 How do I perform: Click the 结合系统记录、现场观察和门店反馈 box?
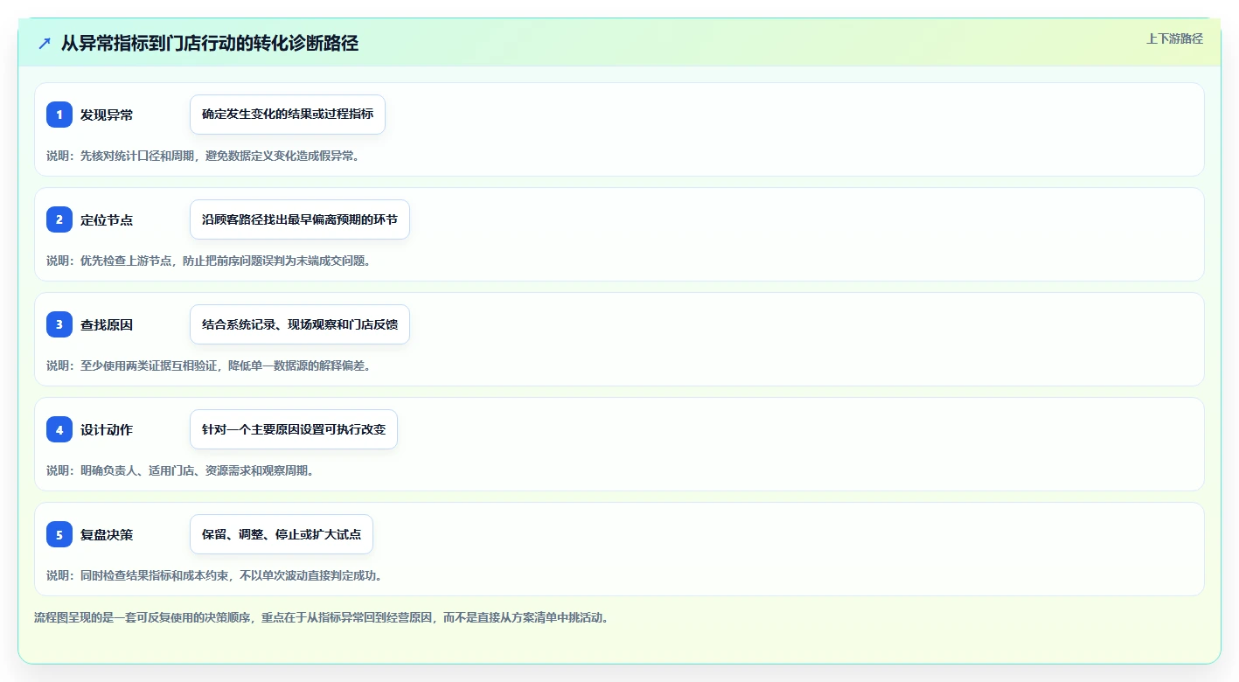click(300, 324)
